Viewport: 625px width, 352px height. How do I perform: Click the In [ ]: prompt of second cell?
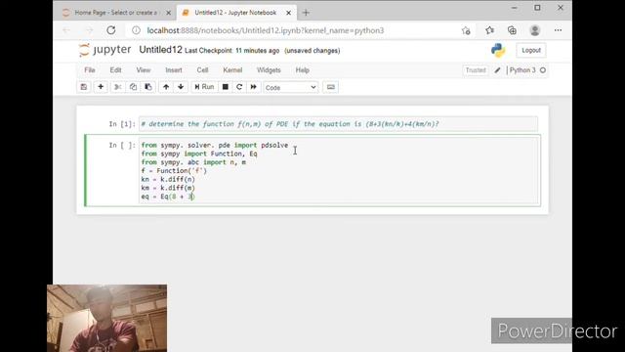[122, 146]
